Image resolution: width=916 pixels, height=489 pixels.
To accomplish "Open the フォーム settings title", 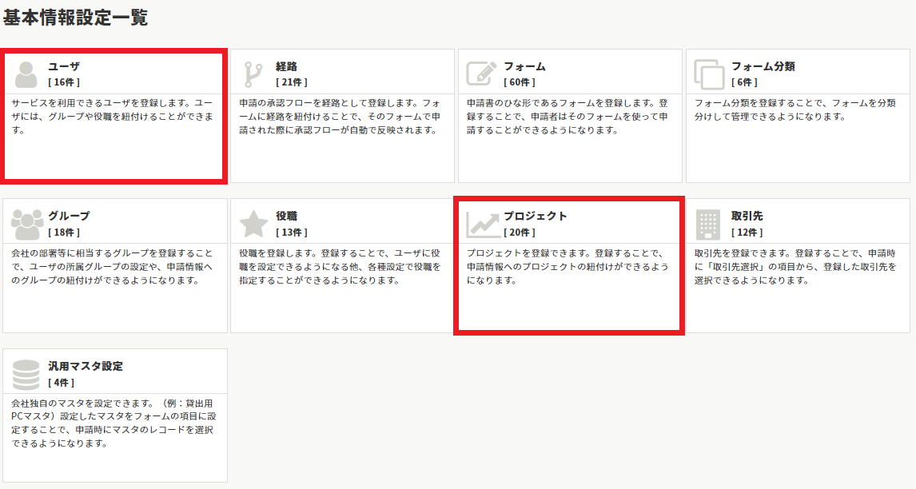I will 524,66.
